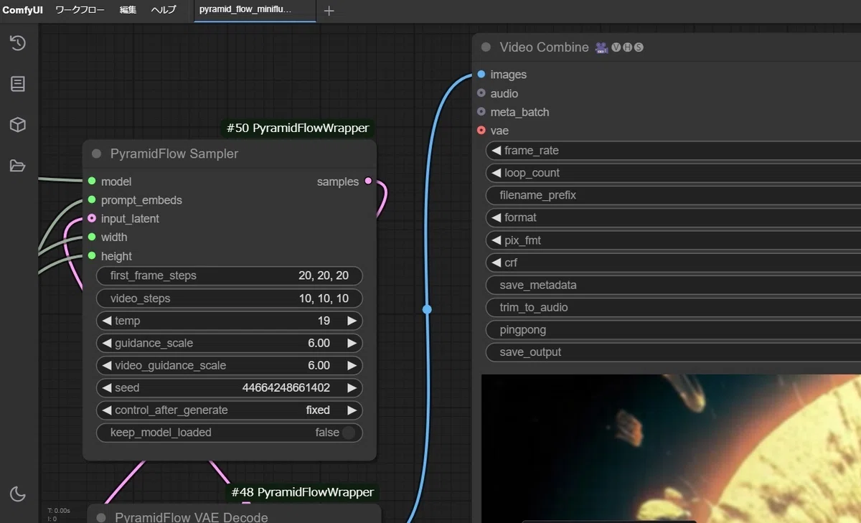Click the model input connector
Viewport: 861px width, 523px height.
[x=92, y=182]
